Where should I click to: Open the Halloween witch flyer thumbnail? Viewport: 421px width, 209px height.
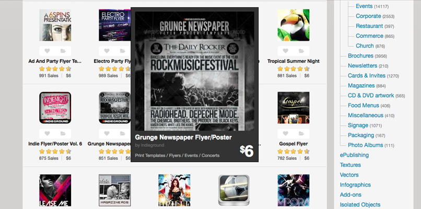[174, 191]
